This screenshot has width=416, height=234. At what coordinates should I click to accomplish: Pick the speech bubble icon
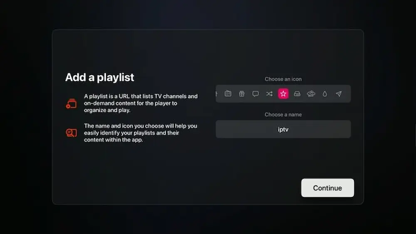click(x=255, y=94)
